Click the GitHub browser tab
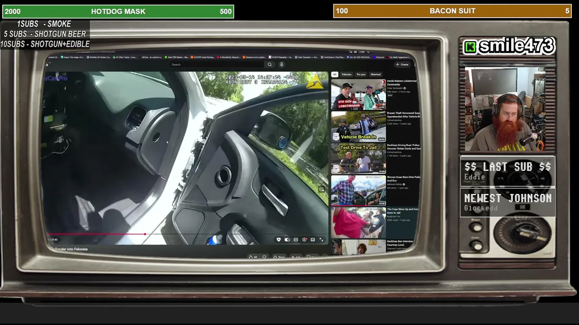The image size is (579, 325). 151,57
